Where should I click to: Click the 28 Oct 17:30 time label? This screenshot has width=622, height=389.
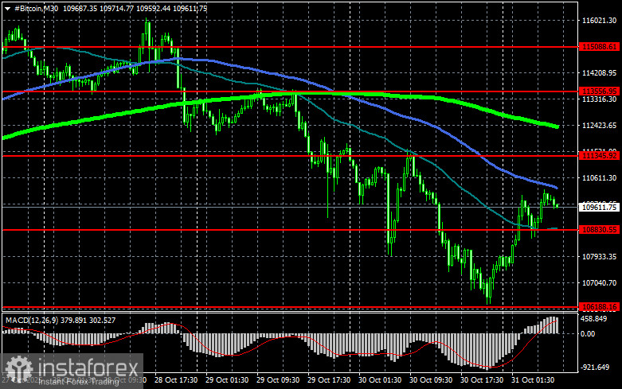click(x=176, y=379)
